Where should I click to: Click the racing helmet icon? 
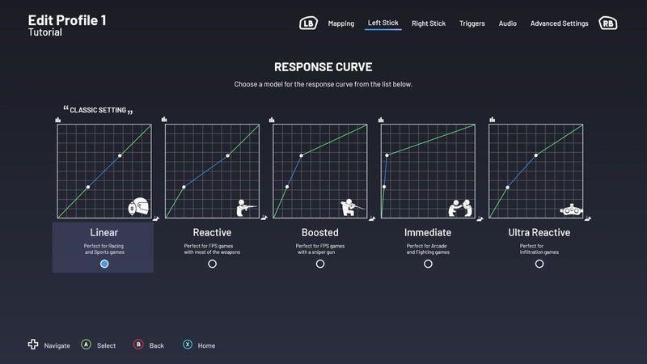click(x=138, y=206)
